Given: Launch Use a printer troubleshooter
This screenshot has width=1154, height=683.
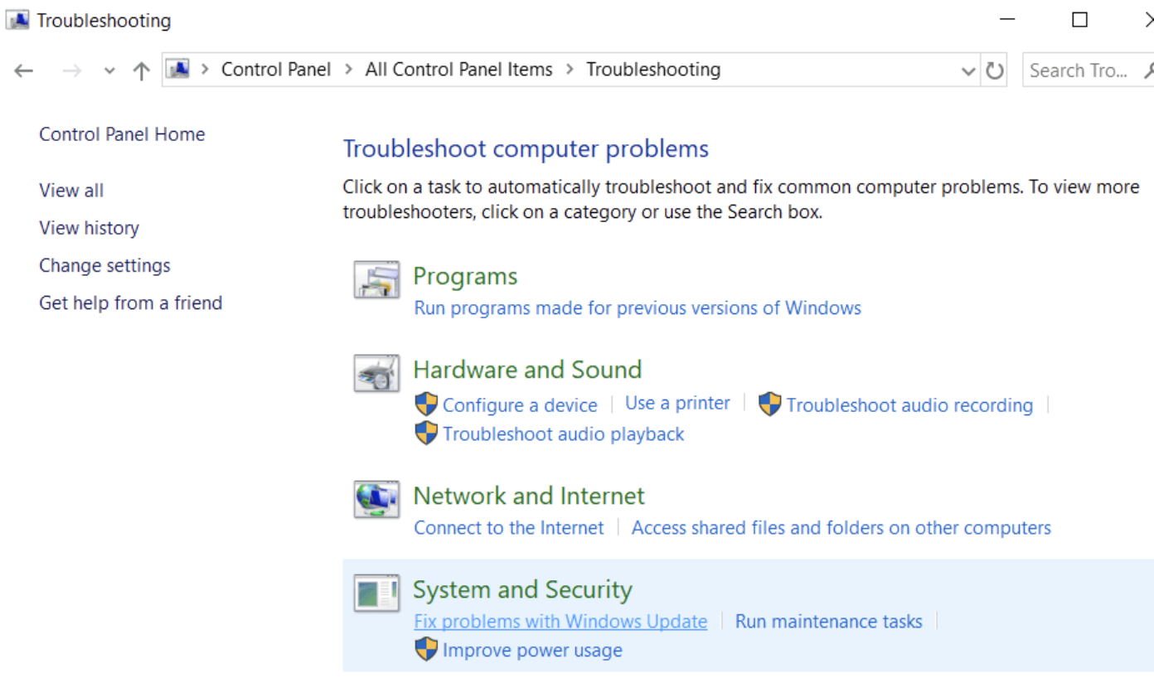Looking at the screenshot, I should click(x=677, y=404).
